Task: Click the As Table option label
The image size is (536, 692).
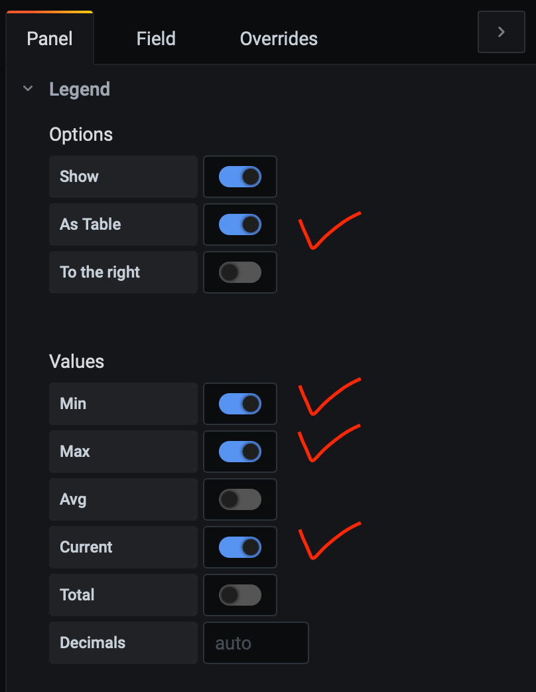Action: pyautogui.click(x=90, y=224)
